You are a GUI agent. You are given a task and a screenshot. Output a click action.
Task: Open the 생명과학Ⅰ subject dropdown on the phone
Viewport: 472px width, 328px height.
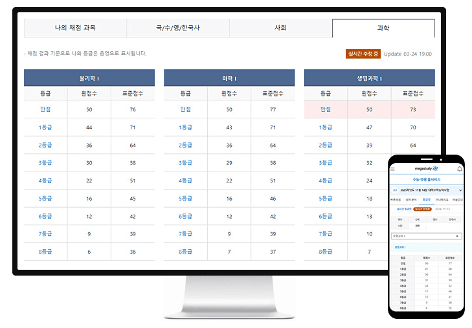427,236
